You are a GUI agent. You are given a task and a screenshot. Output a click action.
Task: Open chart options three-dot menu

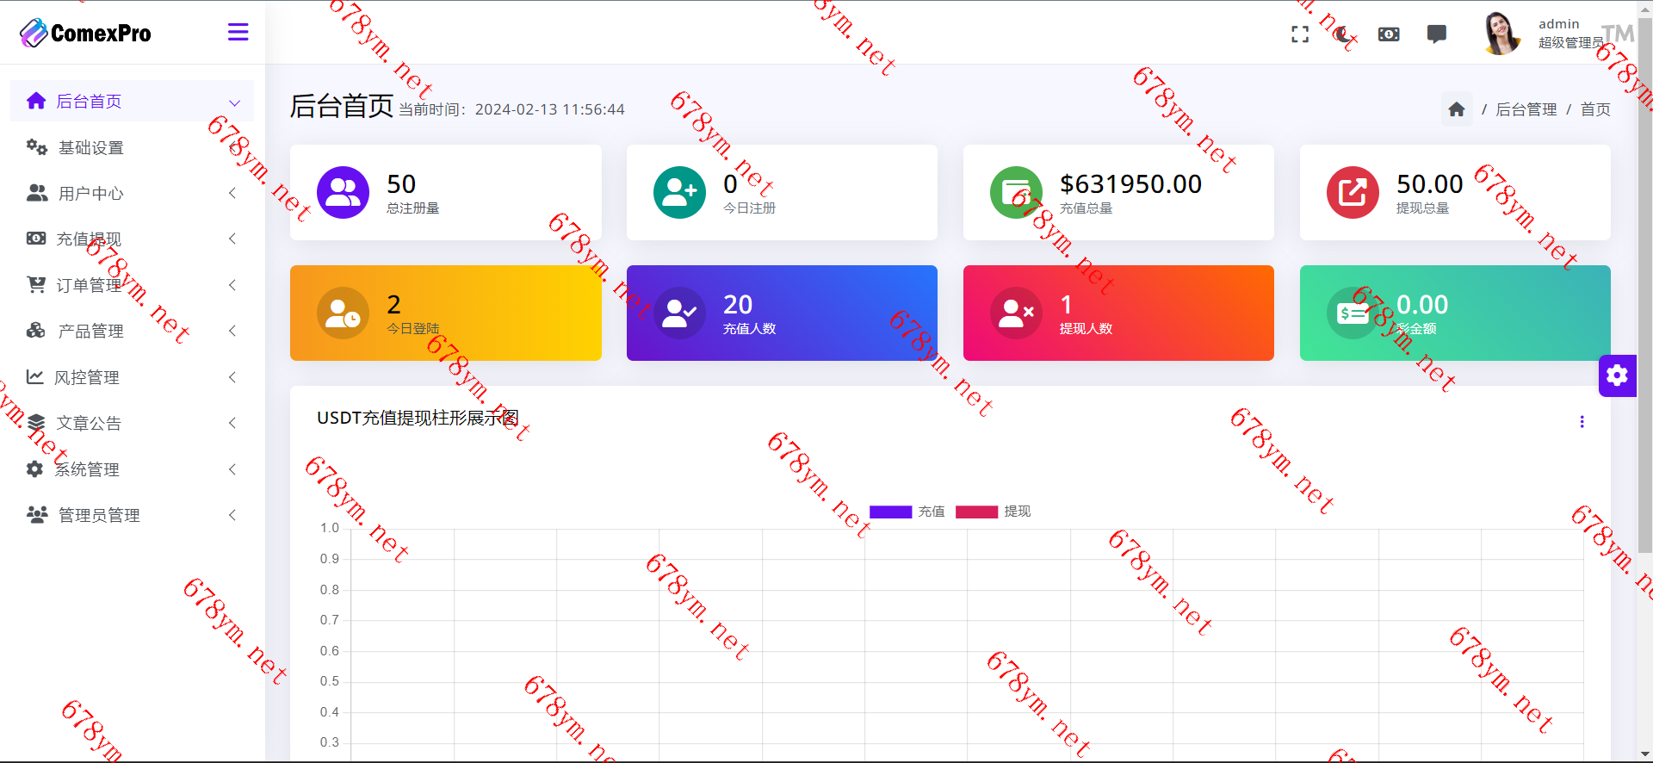(1582, 421)
